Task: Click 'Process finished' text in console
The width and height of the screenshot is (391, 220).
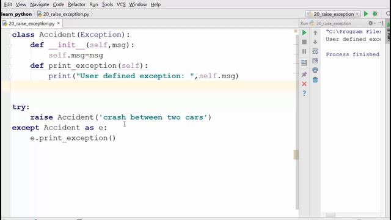Action: tap(353, 54)
